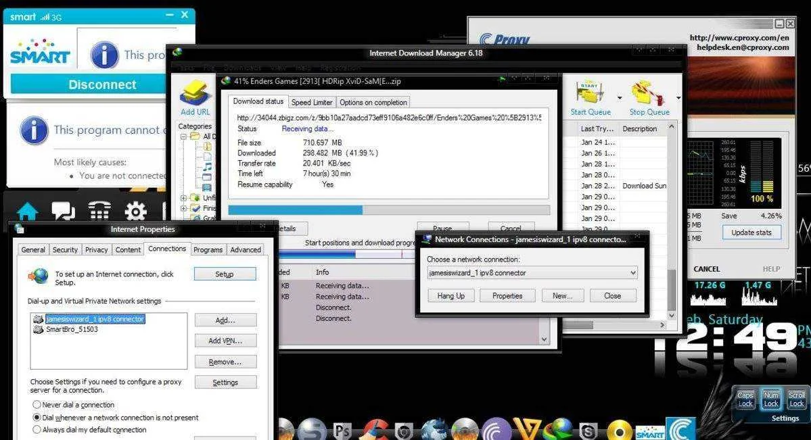Click the globe icon next to Setup in Internet Properties
Viewport: 811px width, 440px height.
pos(39,276)
